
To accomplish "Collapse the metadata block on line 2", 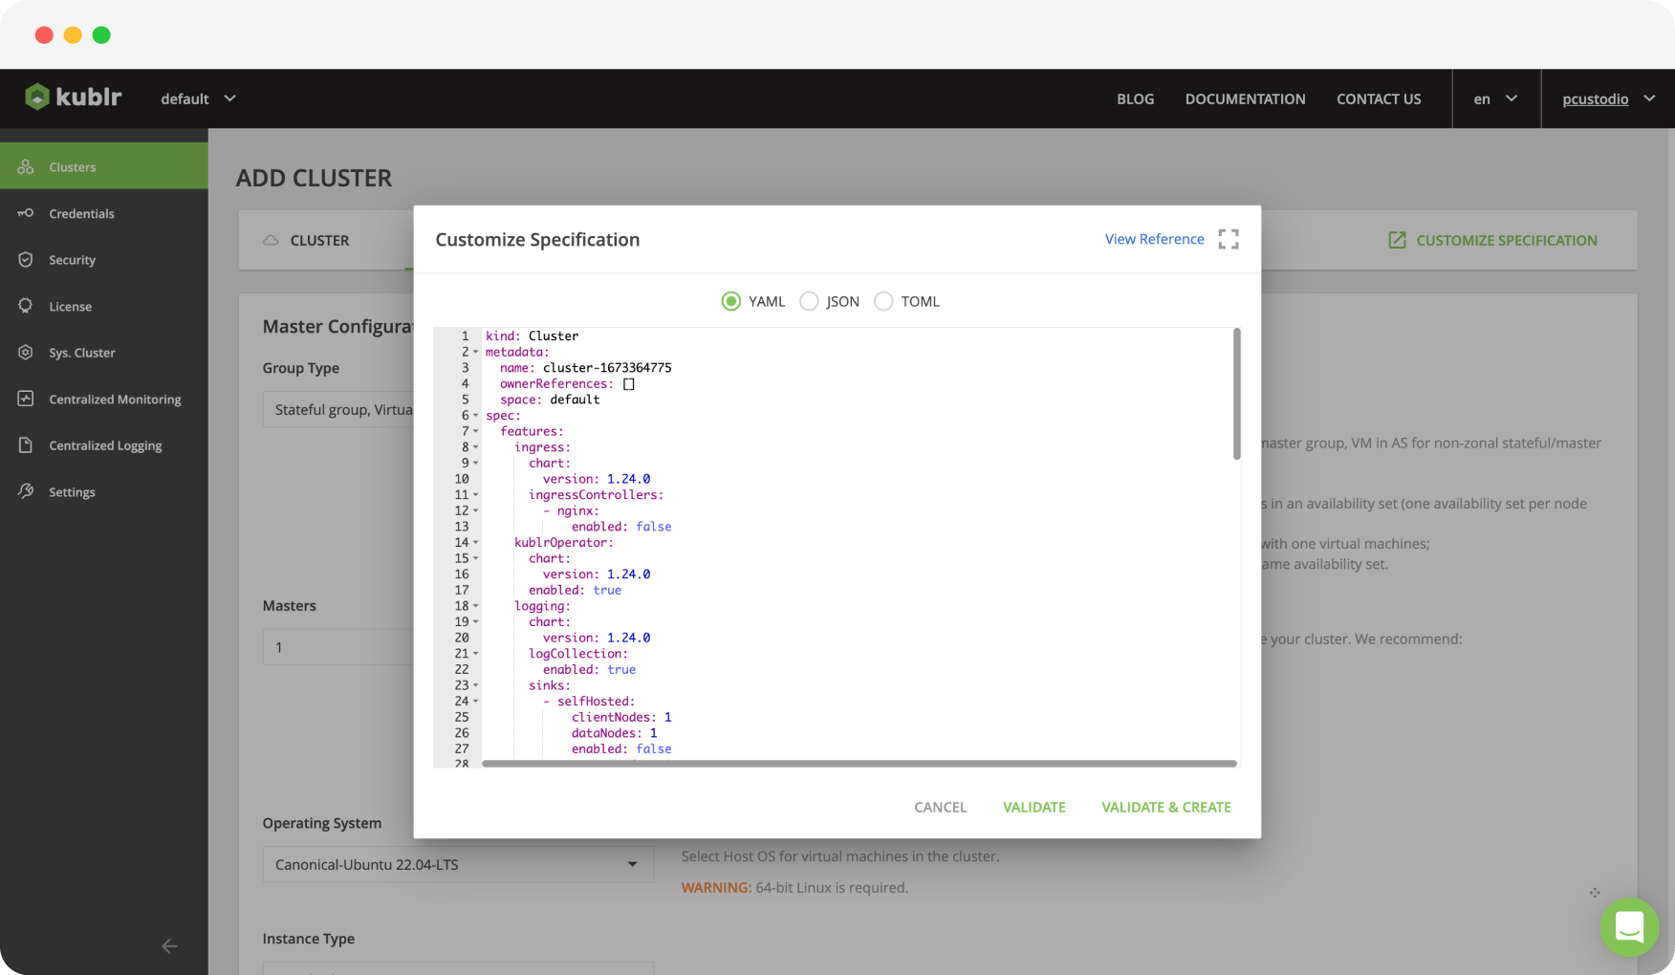I will pos(475,352).
